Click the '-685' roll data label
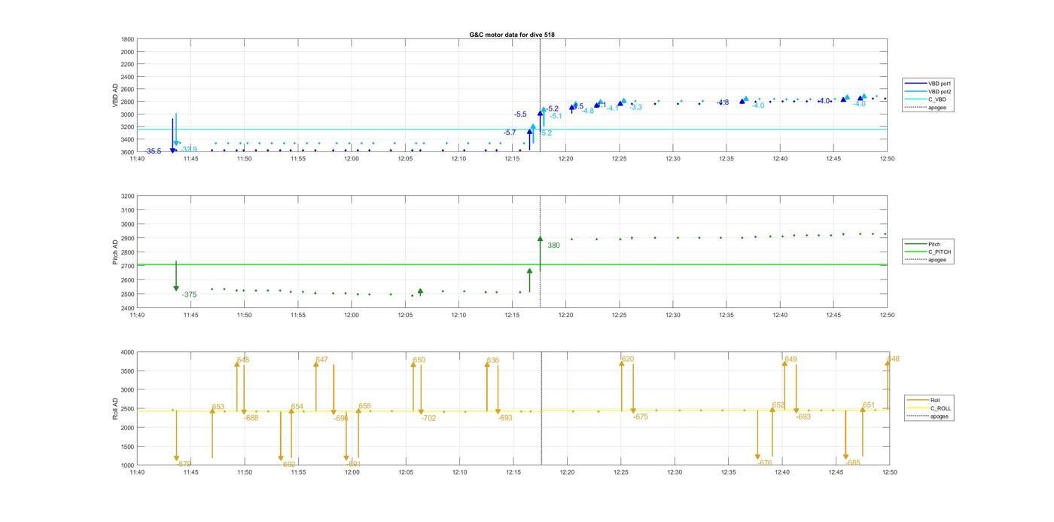The height and width of the screenshot is (522, 1054). (853, 462)
